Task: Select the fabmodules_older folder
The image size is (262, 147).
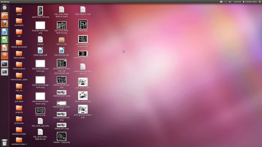Action: [x=19, y=75]
